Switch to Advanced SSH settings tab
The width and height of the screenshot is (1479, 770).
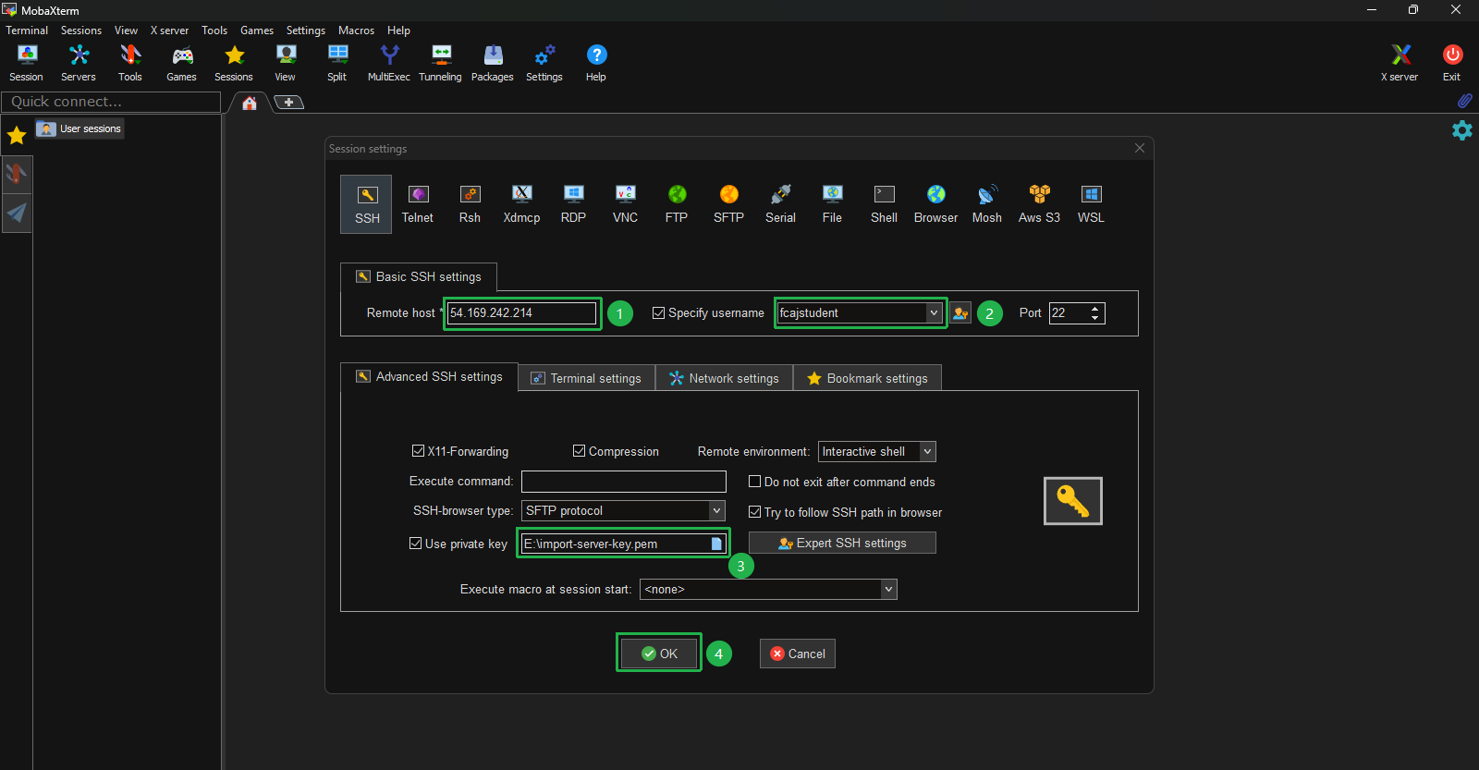[429, 377]
